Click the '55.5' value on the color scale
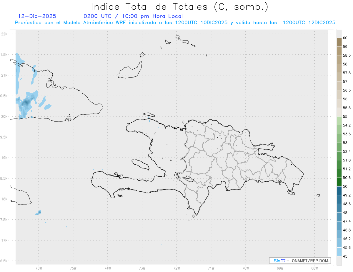Viewport: 353px width, 272px height. [347, 108]
